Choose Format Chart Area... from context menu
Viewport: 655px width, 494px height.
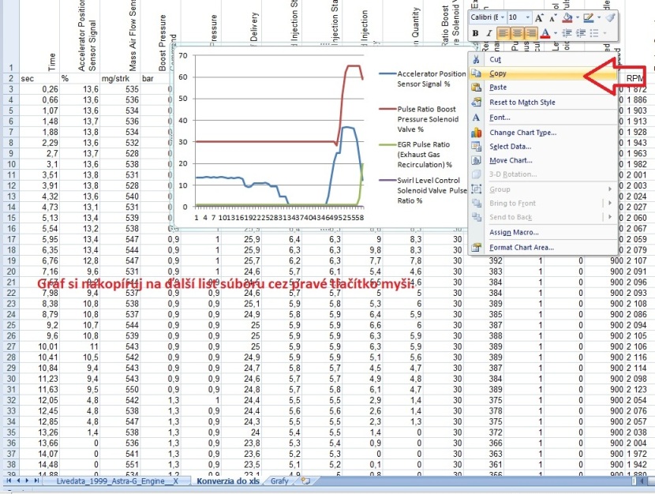pos(523,247)
